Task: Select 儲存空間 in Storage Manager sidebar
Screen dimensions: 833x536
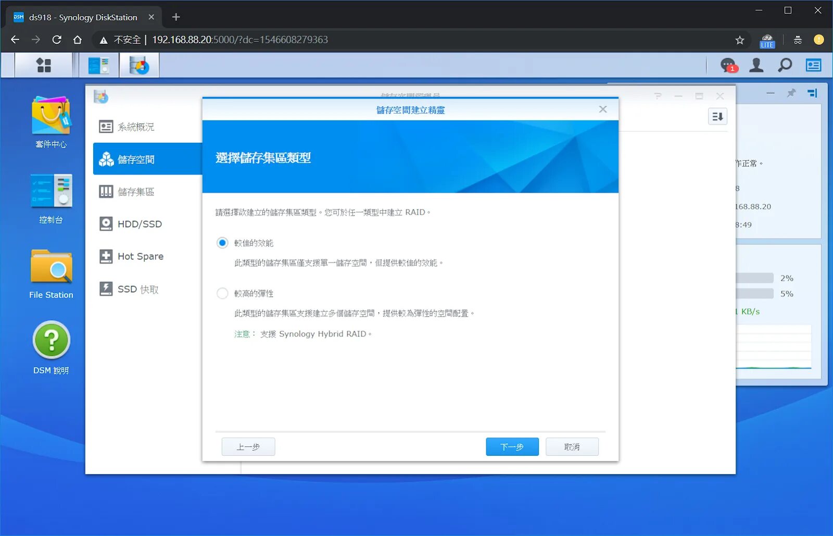Action: (147, 159)
